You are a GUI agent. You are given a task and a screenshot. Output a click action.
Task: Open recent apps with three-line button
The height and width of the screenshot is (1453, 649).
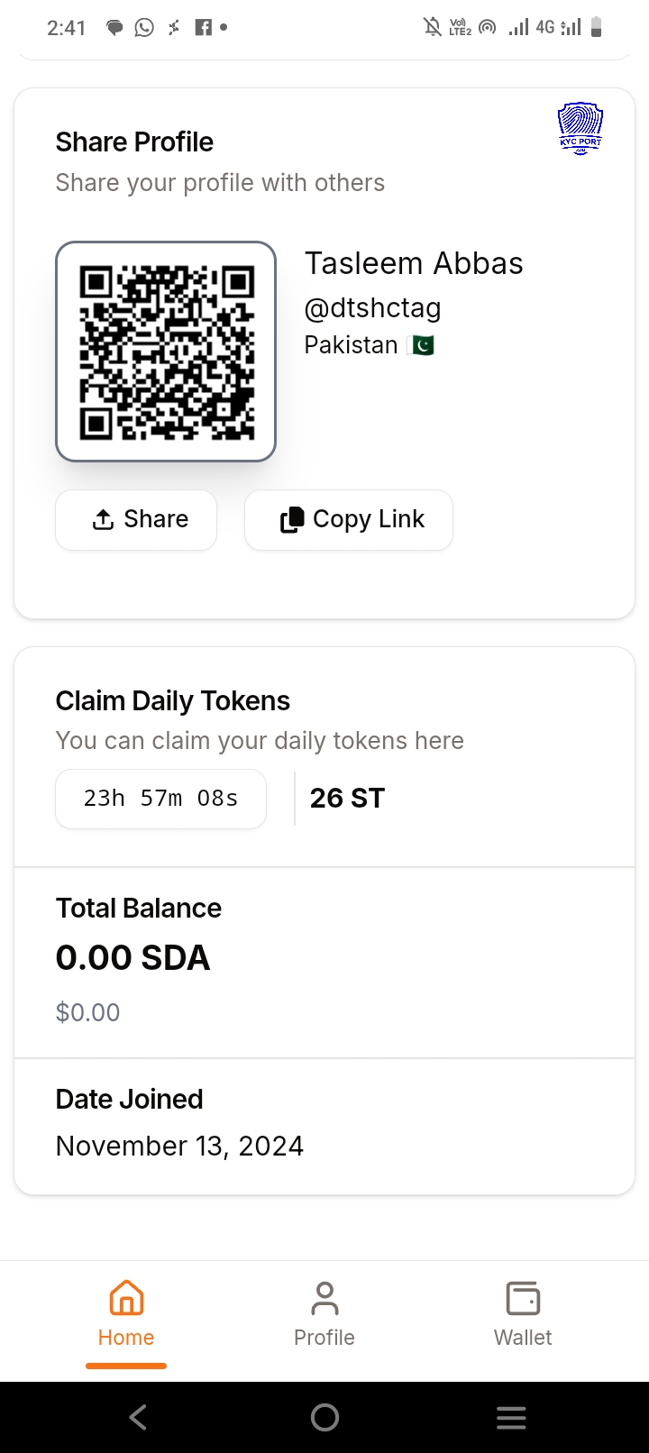coord(511,1418)
